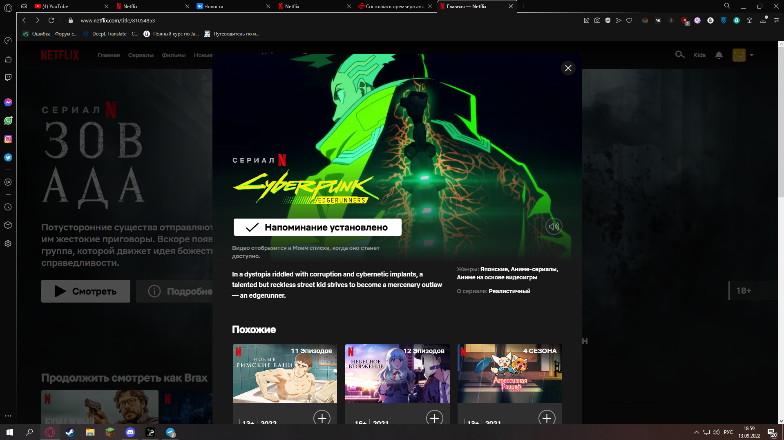The height and width of the screenshot is (440, 784).
Task: Open Messenger in the Opera sidebar
Action: coord(8,102)
